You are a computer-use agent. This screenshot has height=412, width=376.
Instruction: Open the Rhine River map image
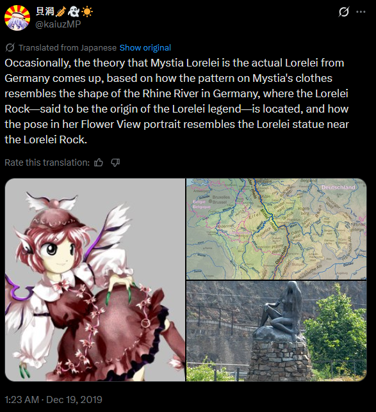coord(276,229)
